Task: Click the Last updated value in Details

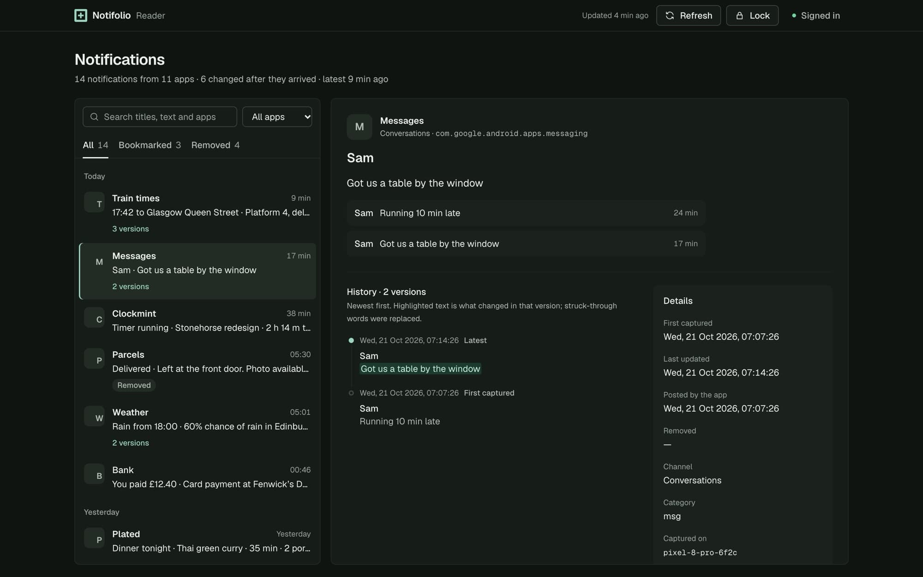Action: [721, 373]
